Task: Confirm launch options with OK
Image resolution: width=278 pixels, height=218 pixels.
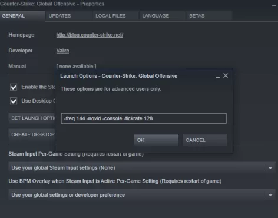Action: point(156,140)
